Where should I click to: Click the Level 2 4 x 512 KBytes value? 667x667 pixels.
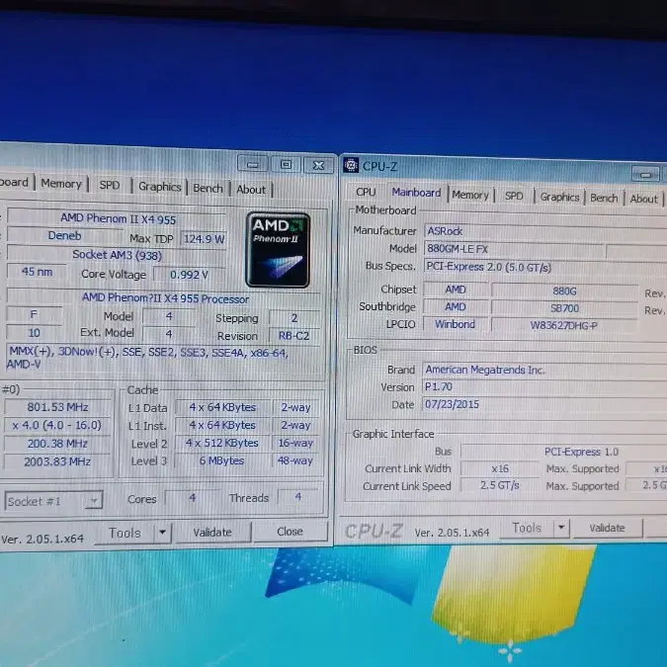tap(221, 443)
